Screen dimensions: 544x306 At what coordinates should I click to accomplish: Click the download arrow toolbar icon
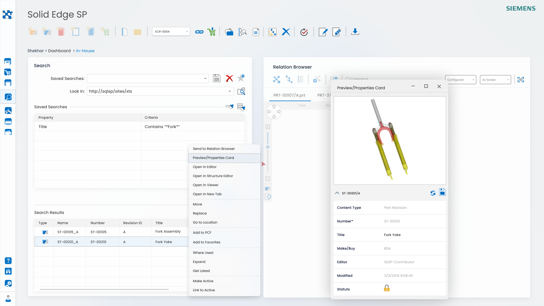[355, 32]
